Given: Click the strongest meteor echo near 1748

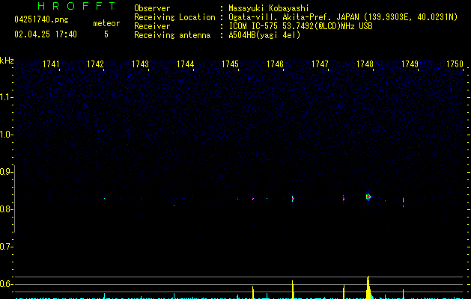Looking at the screenshot, I should click(368, 197).
